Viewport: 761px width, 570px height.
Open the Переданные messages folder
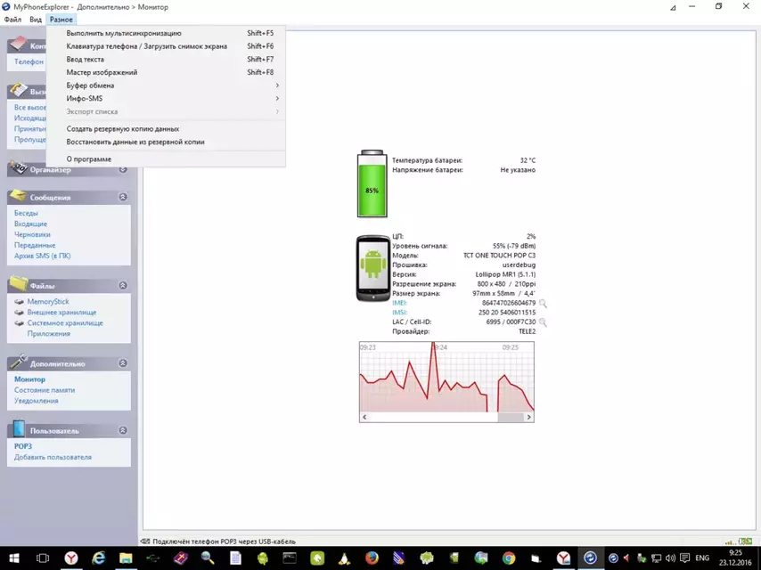coord(35,245)
